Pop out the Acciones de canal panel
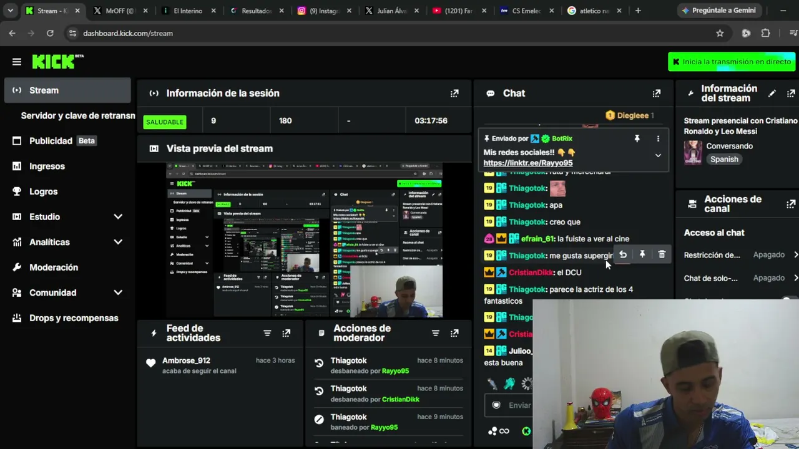 [x=791, y=204]
